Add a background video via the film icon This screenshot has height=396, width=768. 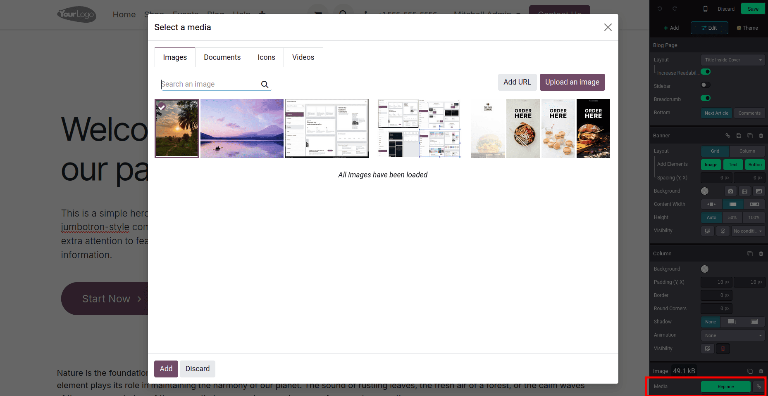pyautogui.click(x=744, y=191)
